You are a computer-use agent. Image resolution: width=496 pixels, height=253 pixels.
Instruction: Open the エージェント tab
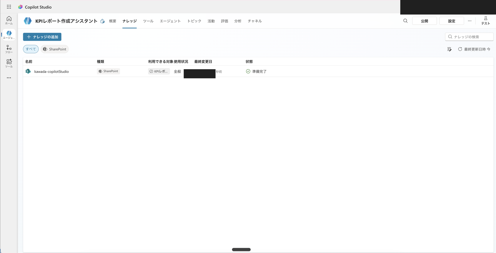pos(170,21)
